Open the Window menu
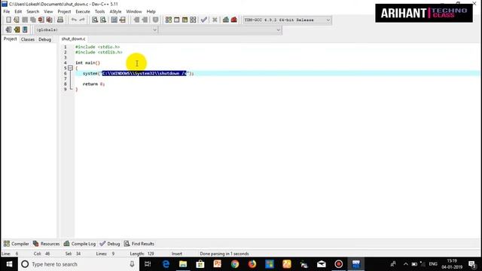The image size is (482, 271). click(x=134, y=11)
